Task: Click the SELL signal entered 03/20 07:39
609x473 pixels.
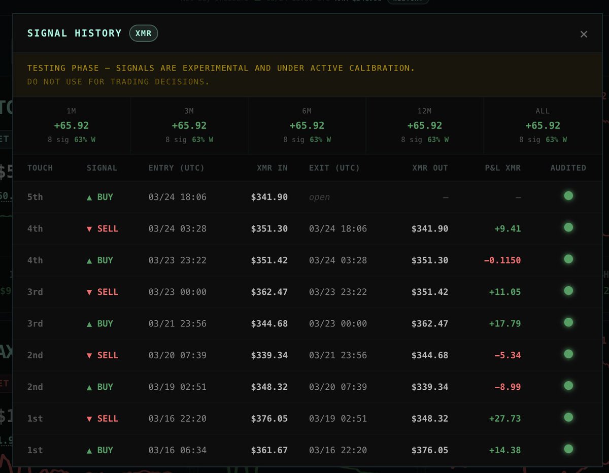Action: tap(103, 355)
